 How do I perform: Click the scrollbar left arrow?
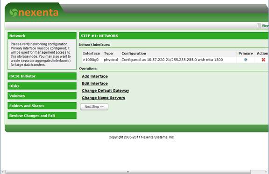3,172
